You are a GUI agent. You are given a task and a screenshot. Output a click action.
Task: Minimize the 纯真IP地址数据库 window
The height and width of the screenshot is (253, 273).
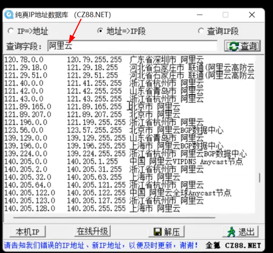(200, 15)
